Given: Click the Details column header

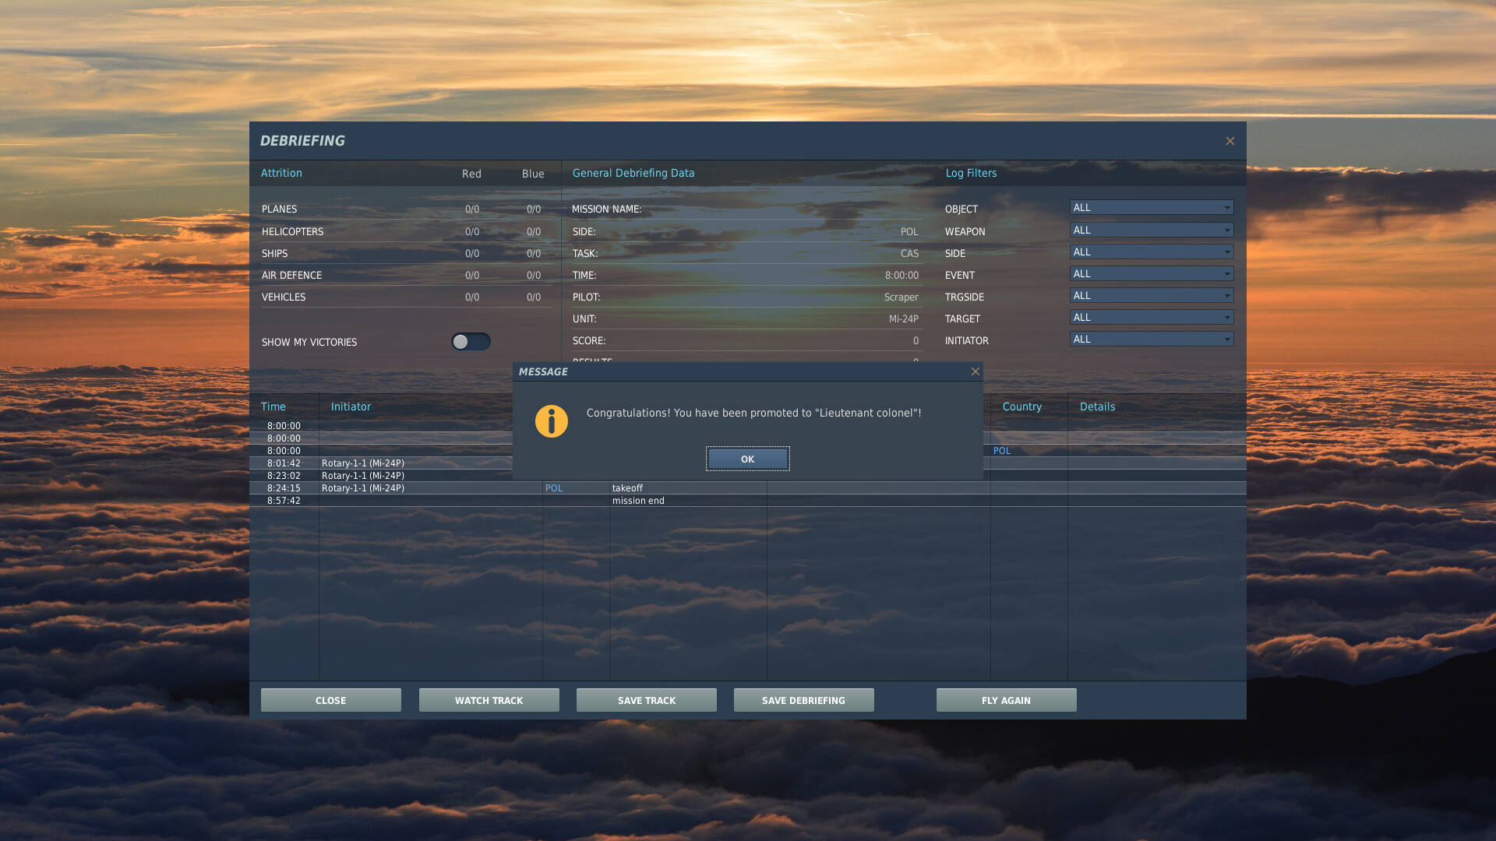Looking at the screenshot, I should [x=1097, y=406].
